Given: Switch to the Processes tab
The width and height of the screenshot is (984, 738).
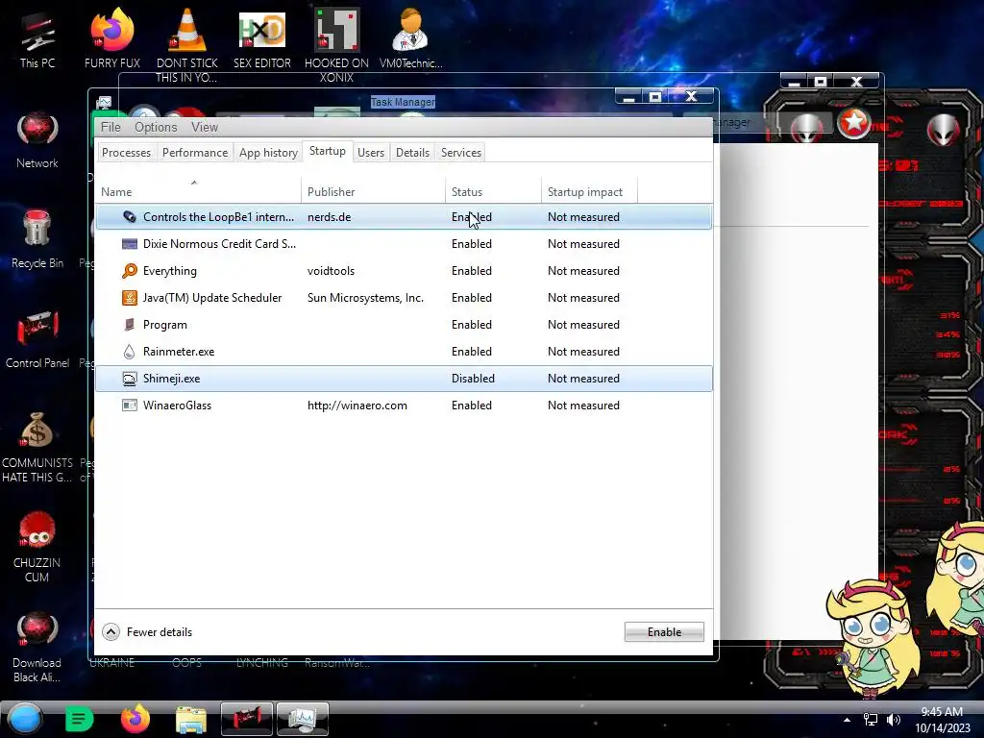Looking at the screenshot, I should (126, 153).
